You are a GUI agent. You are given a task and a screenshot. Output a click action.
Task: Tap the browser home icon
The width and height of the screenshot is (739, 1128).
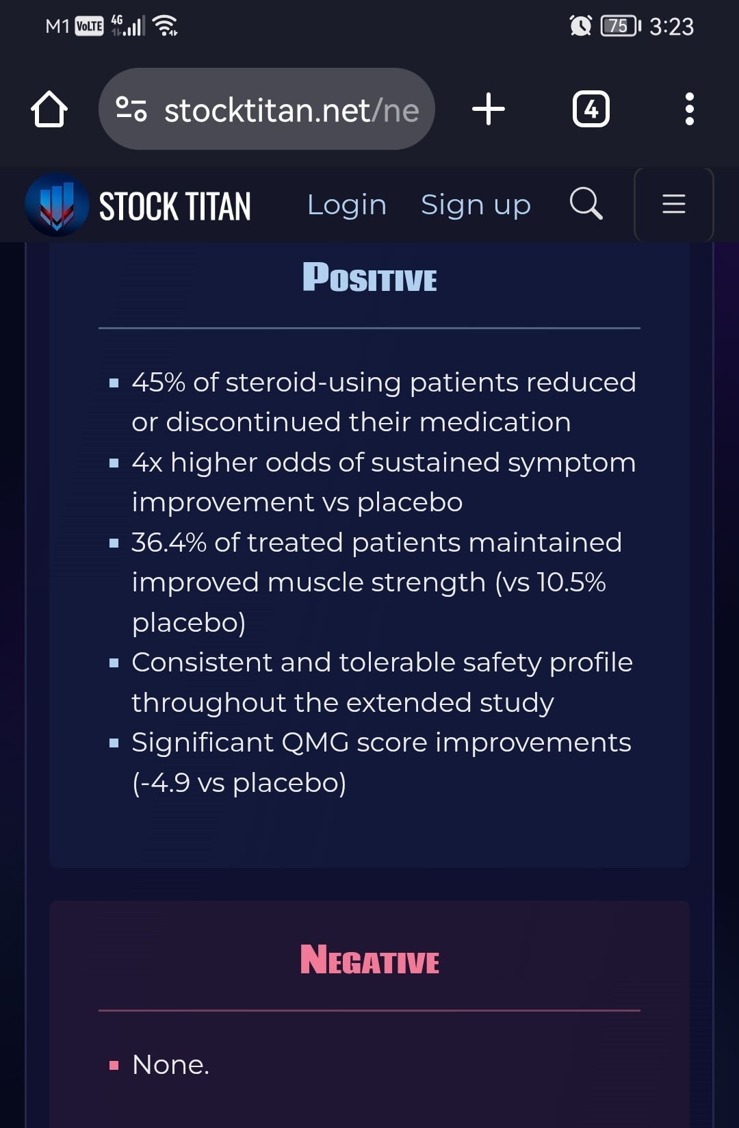(49, 110)
